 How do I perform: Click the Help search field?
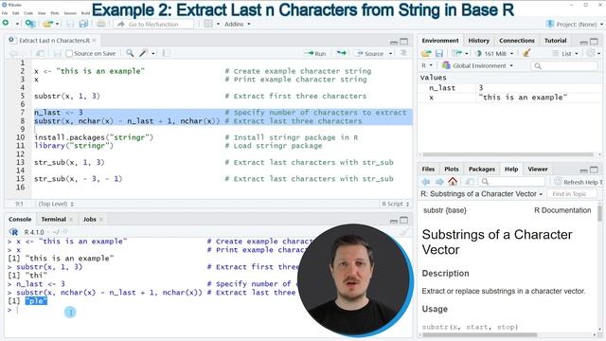(x=511, y=182)
